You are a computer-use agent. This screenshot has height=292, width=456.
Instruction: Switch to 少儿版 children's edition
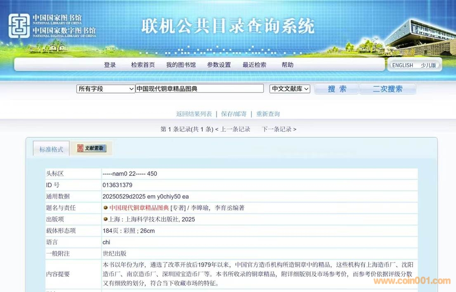(x=428, y=65)
